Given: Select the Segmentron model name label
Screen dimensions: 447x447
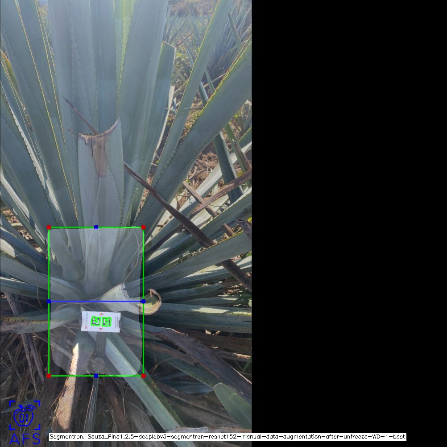Looking at the screenshot, I should (228, 437).
